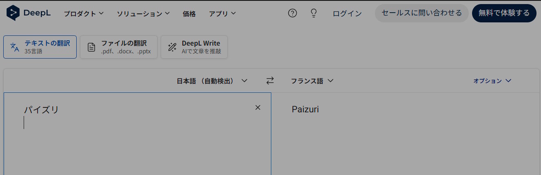Image resolution: width=541 pixels, height=175 pixels.
Task: Click the translated text Paizuri
Action: click(306, 109)
